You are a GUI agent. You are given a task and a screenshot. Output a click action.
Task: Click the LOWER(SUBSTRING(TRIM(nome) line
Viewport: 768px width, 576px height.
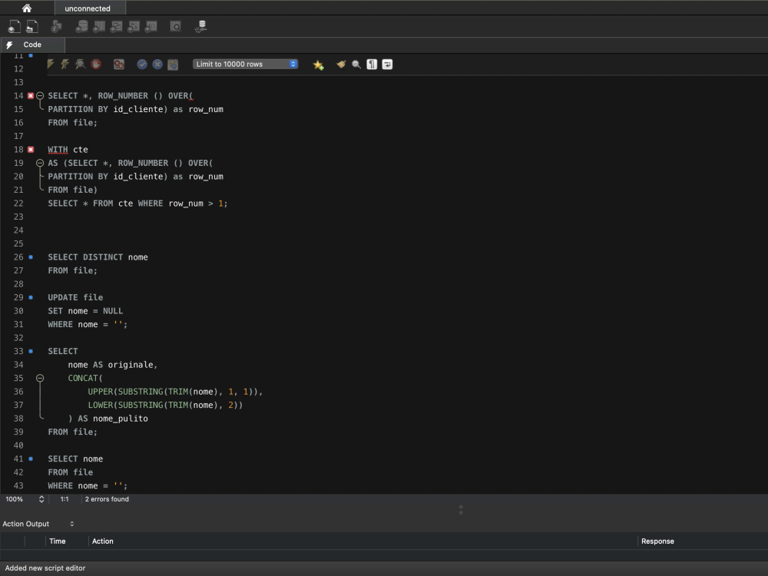(165, 405)
